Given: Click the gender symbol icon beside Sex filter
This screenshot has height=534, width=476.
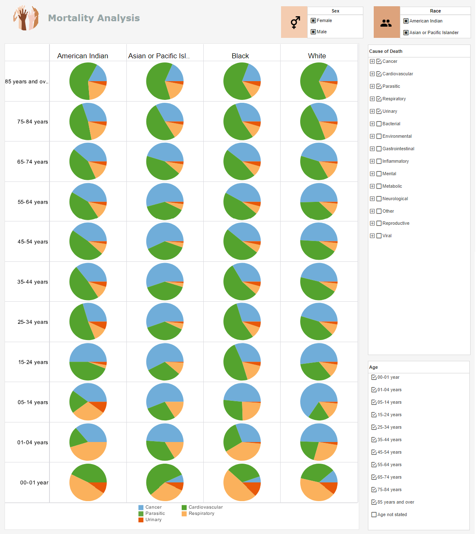Looking at the screenshot, I should click(294, 22).
